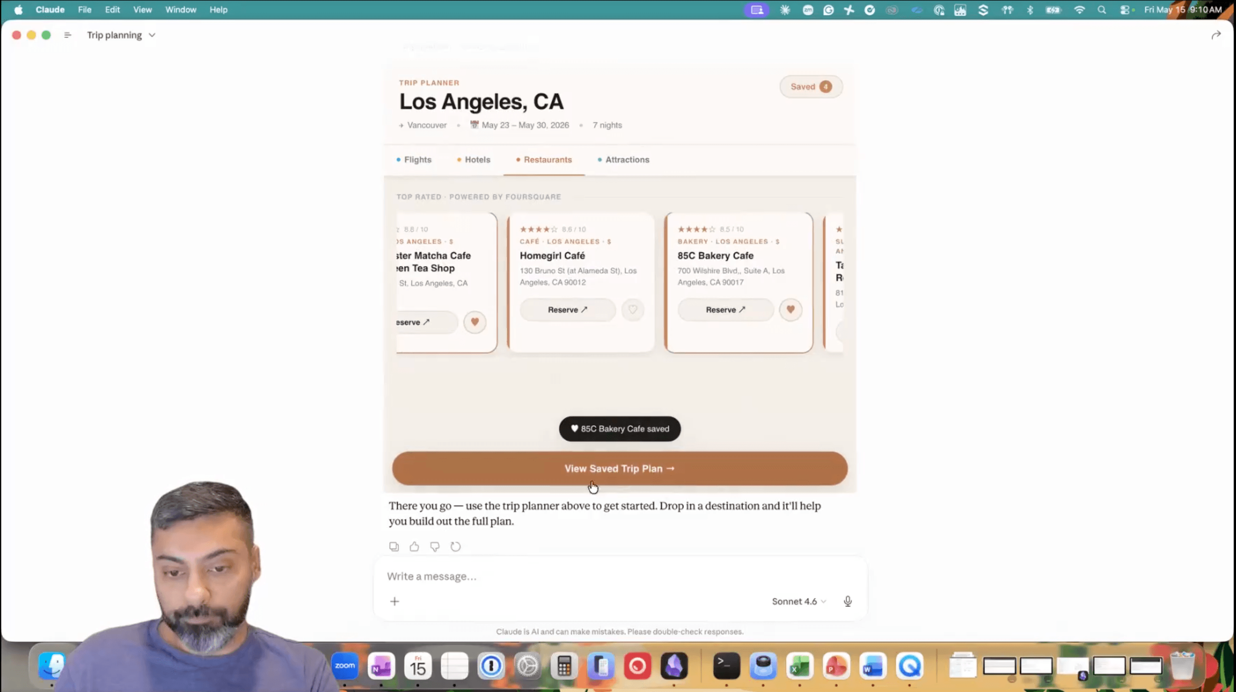
Task: Click the share arrow icon at the window's top right
Action: [1216, 35]
